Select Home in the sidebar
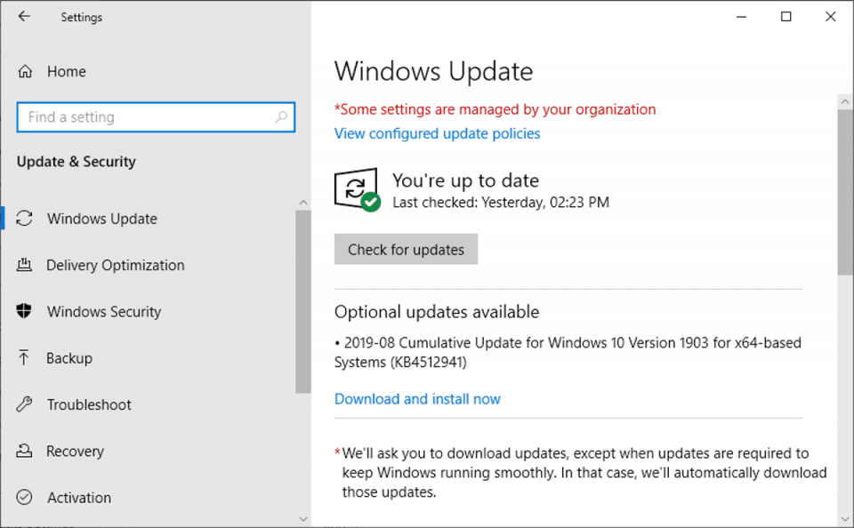The height and width of the screenshot is (528, 854). [67, 71]
